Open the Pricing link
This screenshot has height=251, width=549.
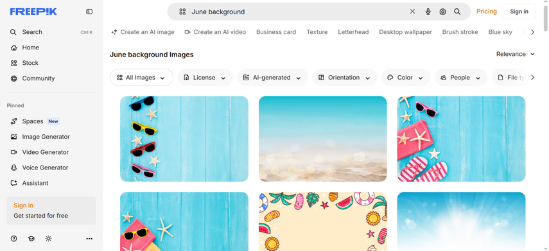coord(486,12)
